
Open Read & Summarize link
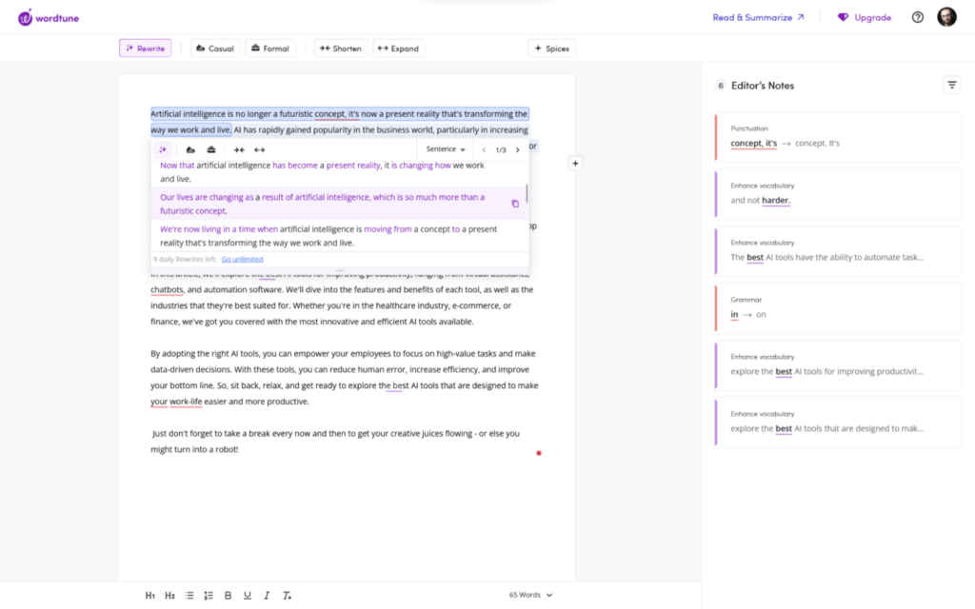coord(758,17)
